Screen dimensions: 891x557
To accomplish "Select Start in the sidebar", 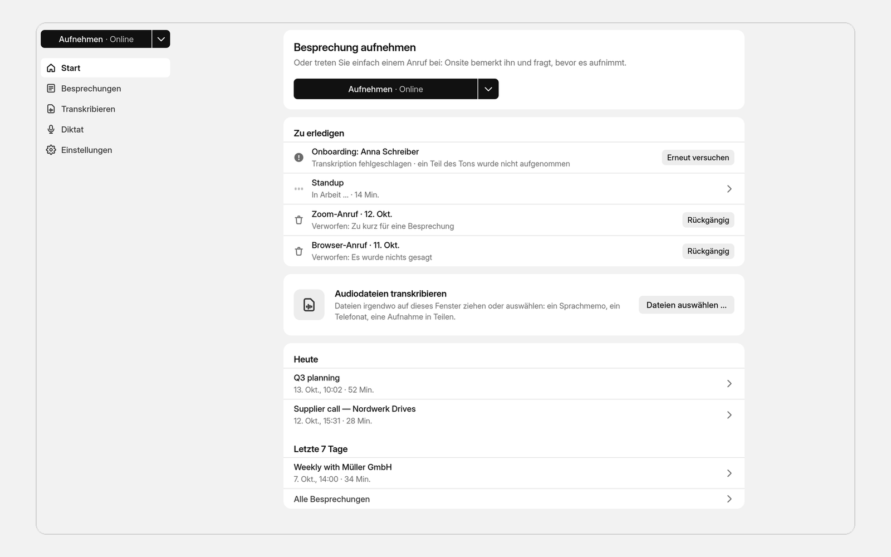I will pyautogui.click(x=105, y=68).
